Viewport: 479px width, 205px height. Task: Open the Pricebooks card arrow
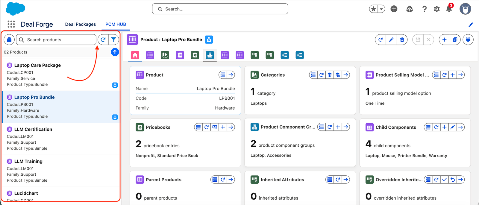coord(231,127)
